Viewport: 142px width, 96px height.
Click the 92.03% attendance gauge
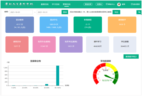106,74
